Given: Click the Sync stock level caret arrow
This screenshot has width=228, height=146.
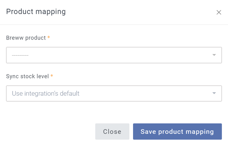Looking at the screenshot, I should (x=214, y=93).
